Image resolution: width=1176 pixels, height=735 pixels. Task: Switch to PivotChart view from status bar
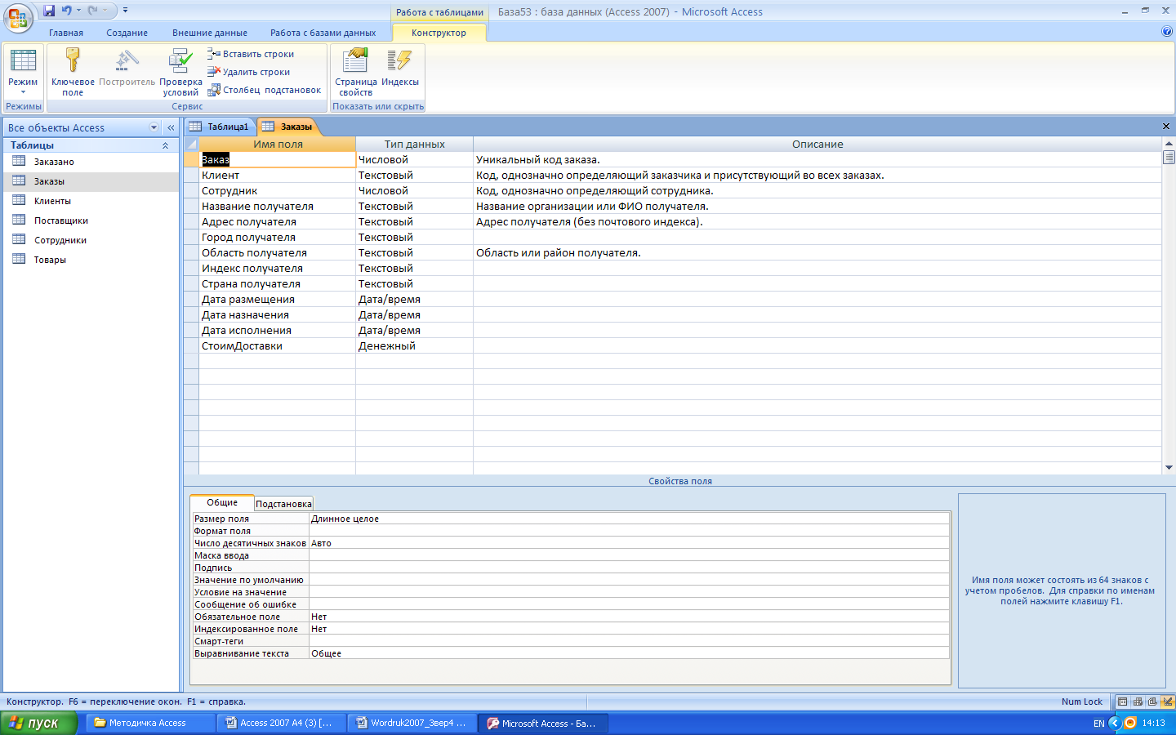point(1152,702)
